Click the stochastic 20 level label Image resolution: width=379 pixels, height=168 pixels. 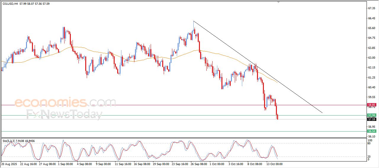point(369,156)
